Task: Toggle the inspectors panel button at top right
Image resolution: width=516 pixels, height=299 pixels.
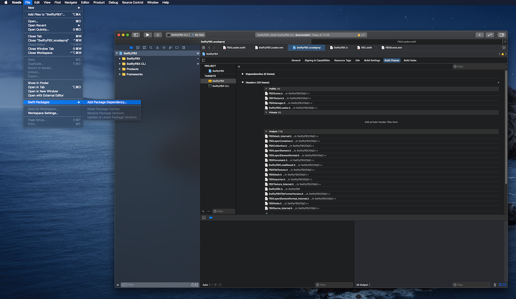Action: [x=502, y=35]
